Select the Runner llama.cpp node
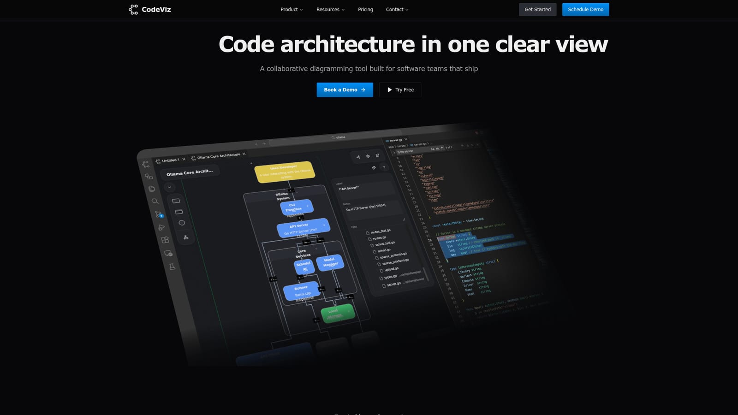Image resolution: width=738 pixels, height=415 pixels. click(302, 291)
